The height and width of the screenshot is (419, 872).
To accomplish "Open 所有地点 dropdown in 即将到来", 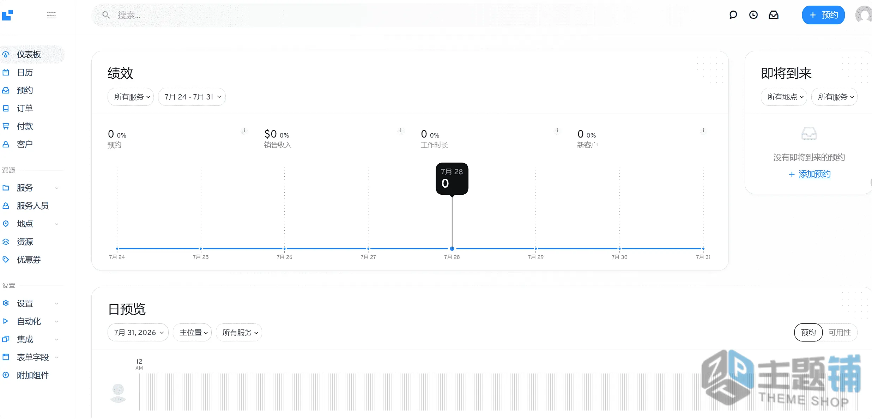I will coord(784,97).
